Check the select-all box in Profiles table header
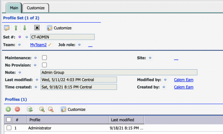223x134 pixels. [9, 120]
